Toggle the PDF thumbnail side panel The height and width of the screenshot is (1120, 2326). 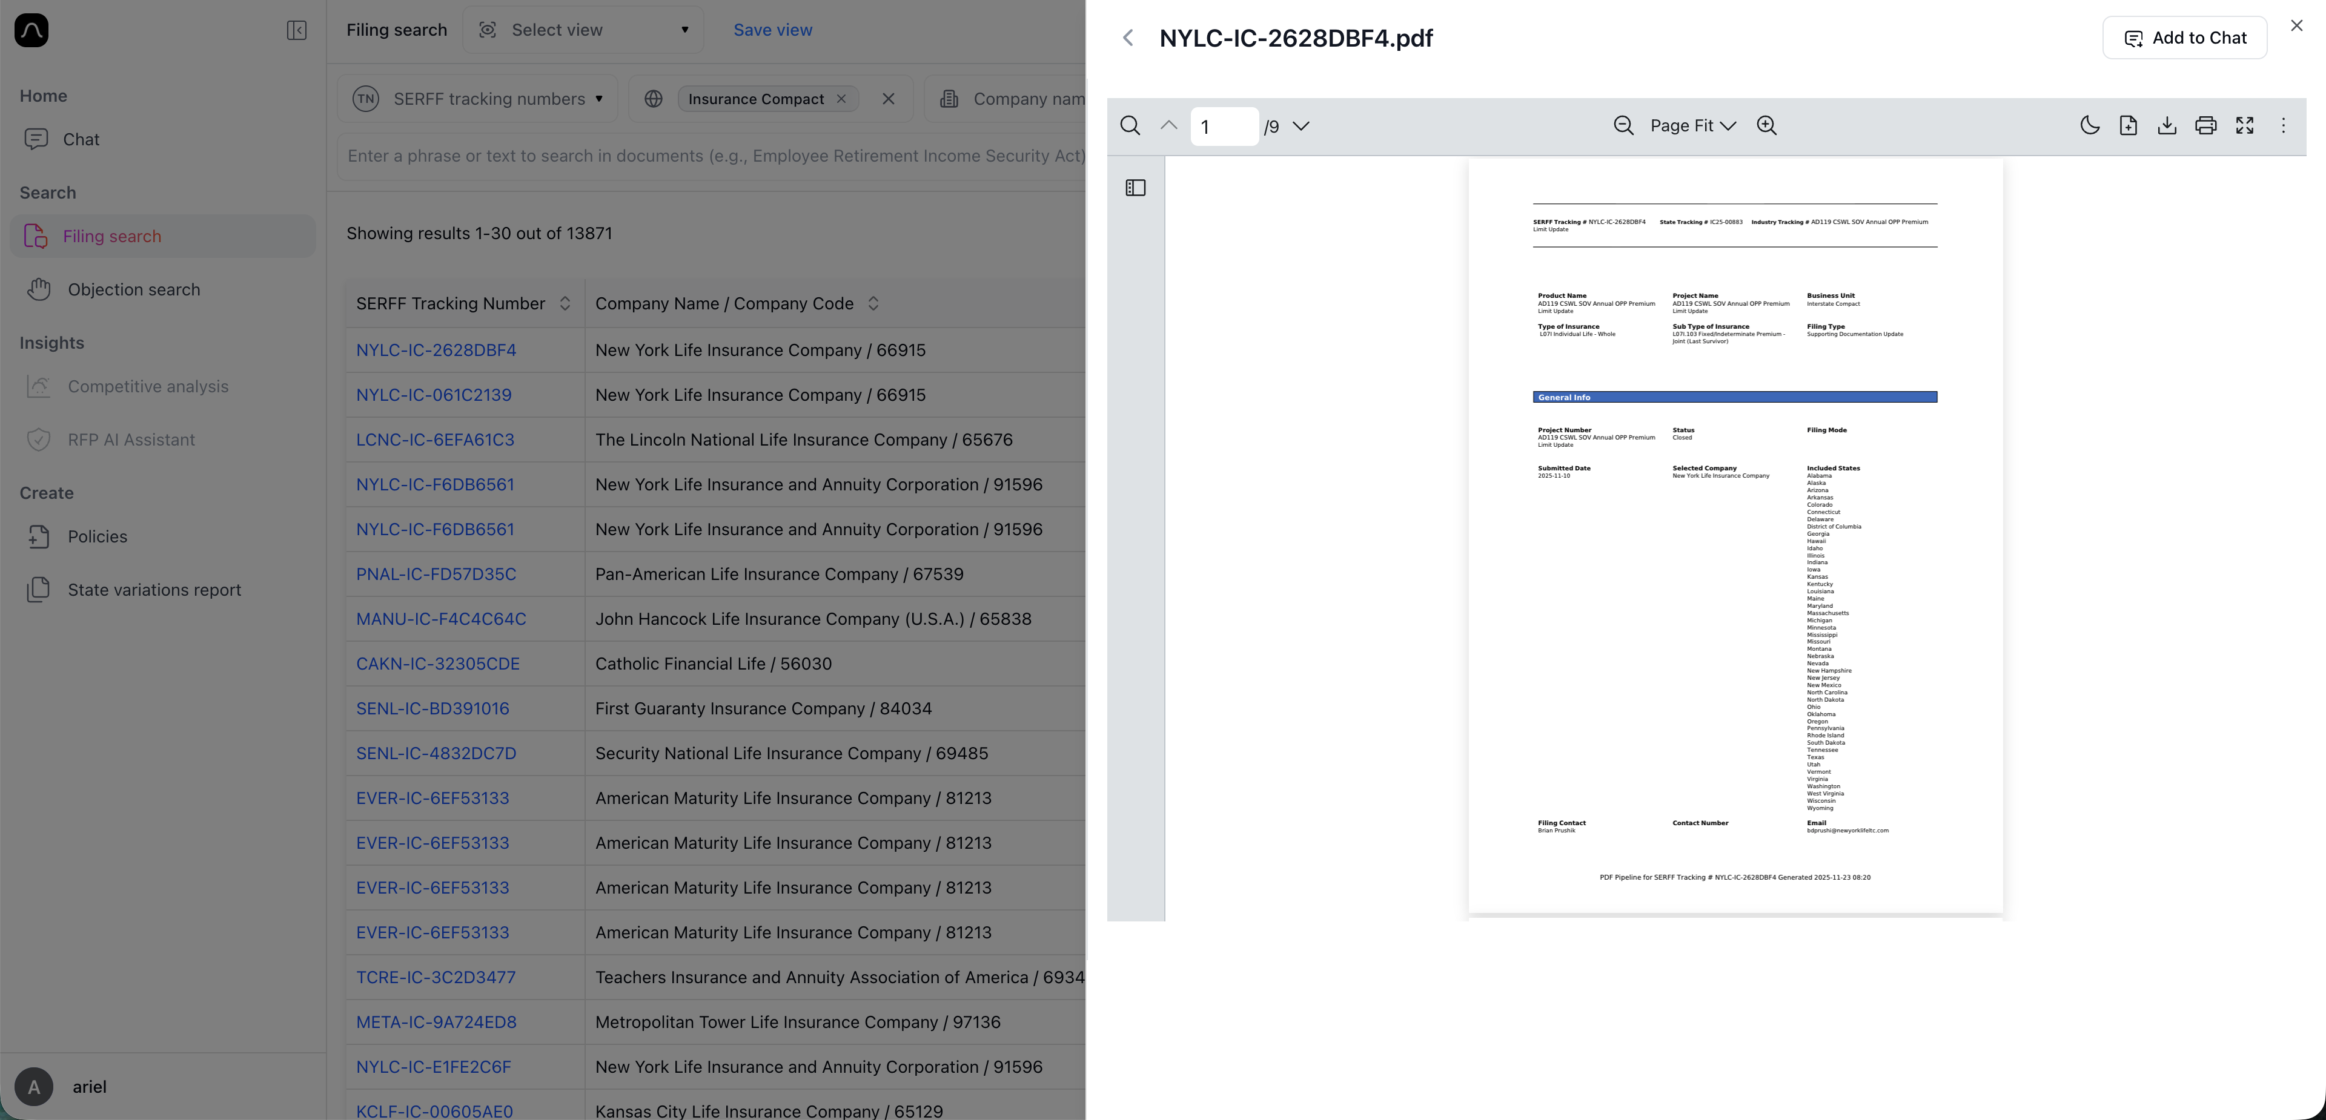pyautogui.click(x=1135, y=187)
